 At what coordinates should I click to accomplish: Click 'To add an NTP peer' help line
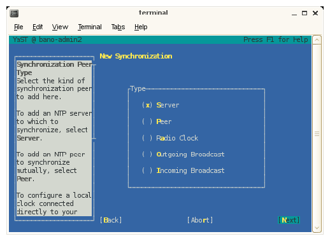click(x=50, y=155)
